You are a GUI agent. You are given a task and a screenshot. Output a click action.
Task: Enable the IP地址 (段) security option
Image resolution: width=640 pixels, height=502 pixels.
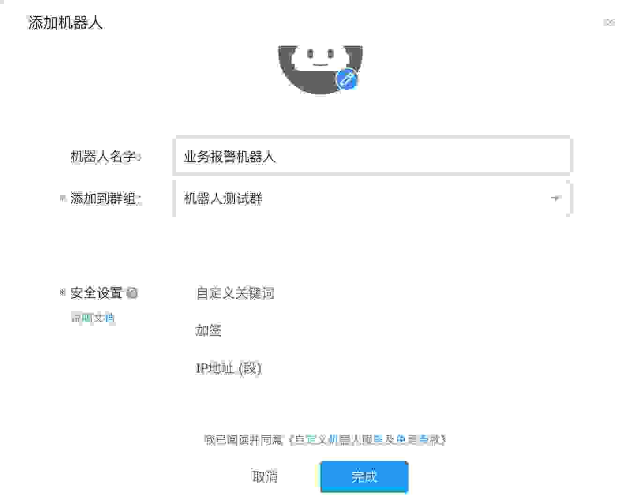point(228,368)
